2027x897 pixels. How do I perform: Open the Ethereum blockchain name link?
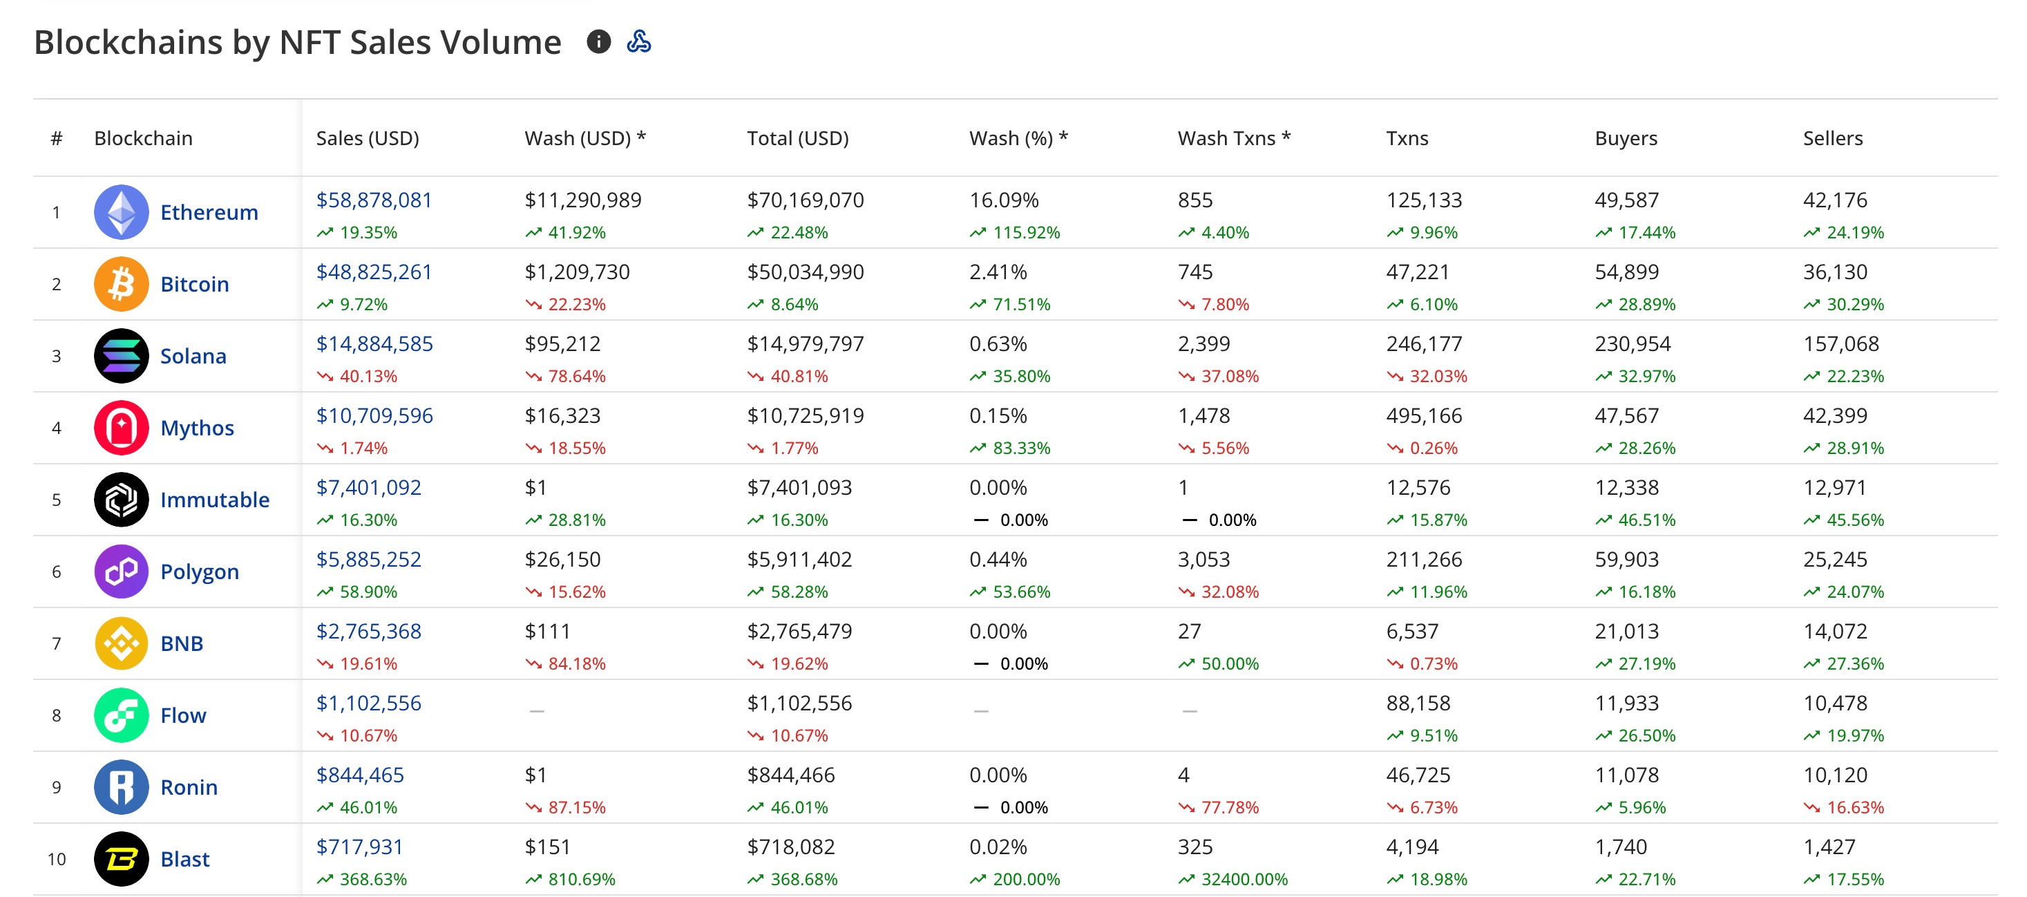209,212
